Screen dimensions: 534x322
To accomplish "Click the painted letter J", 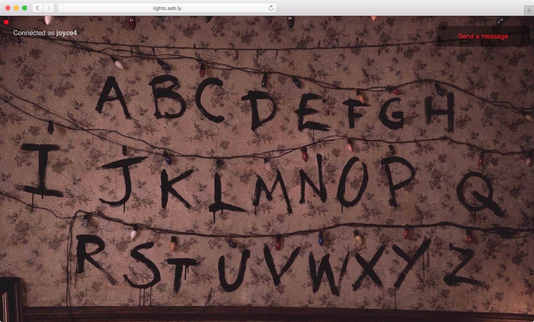I will pyautogui.click(x=122, y=181).
